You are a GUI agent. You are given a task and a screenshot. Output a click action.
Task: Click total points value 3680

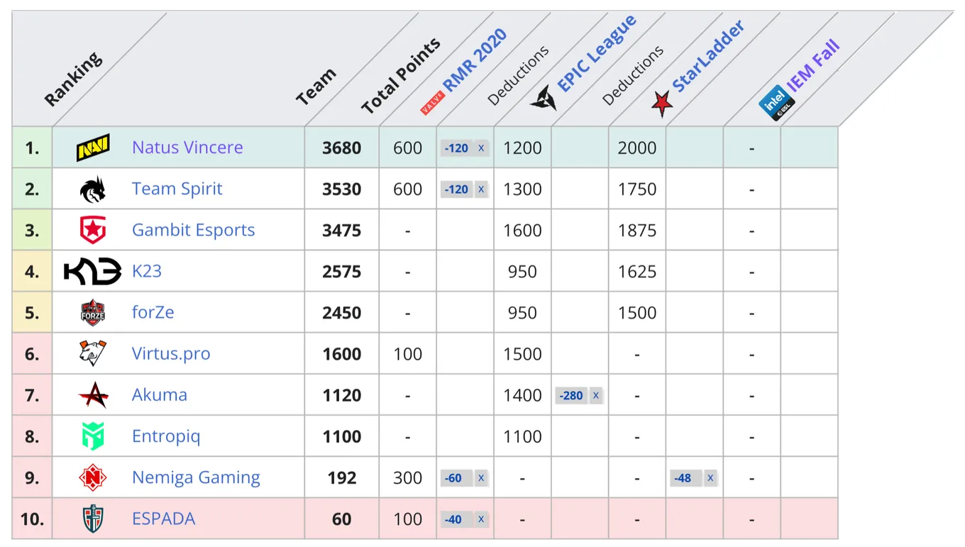(x=342, y=148)
